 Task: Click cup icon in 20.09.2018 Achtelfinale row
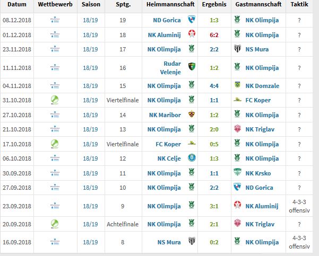coord(55,224)
